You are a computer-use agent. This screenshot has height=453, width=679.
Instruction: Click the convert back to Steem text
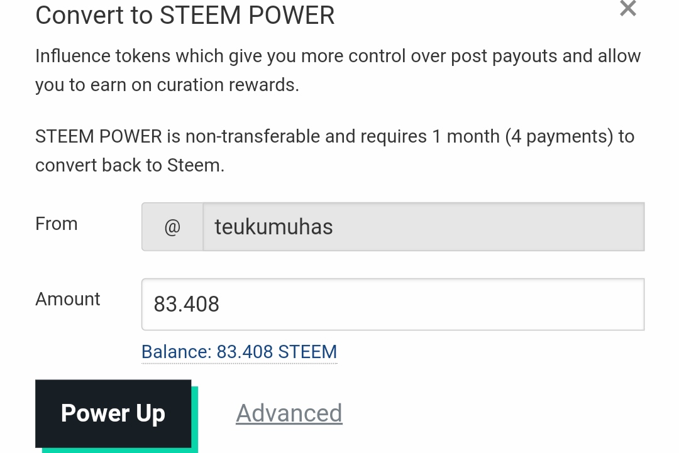click(130, 165)
